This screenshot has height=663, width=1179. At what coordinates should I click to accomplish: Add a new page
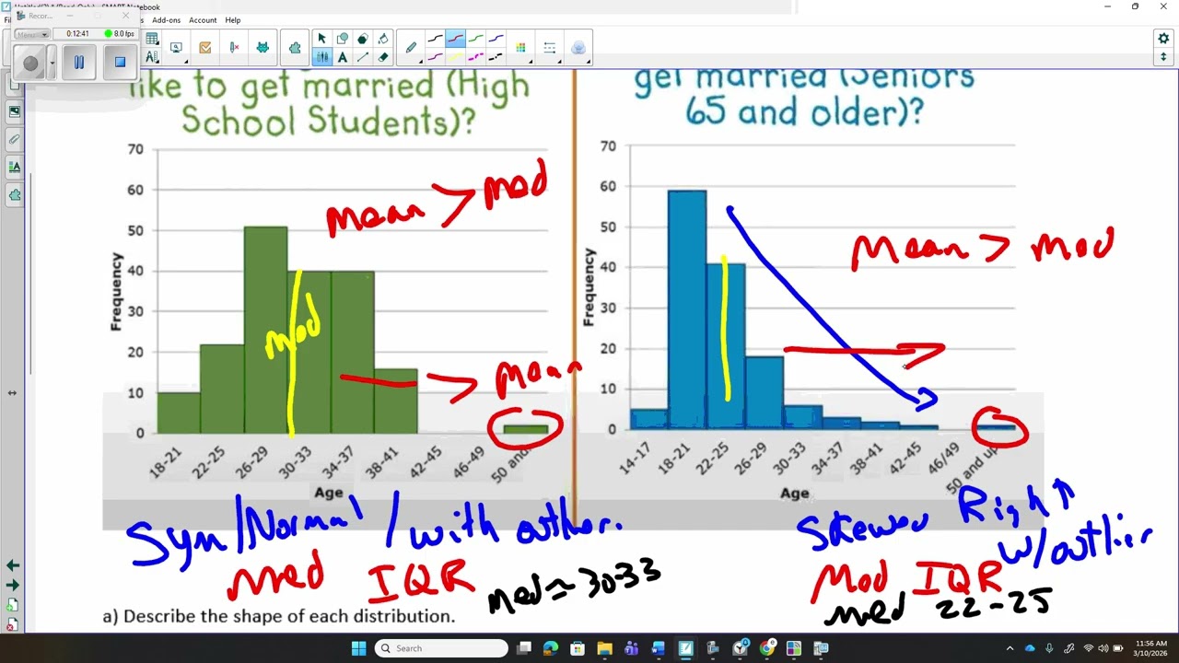click(x=12, y=605)
